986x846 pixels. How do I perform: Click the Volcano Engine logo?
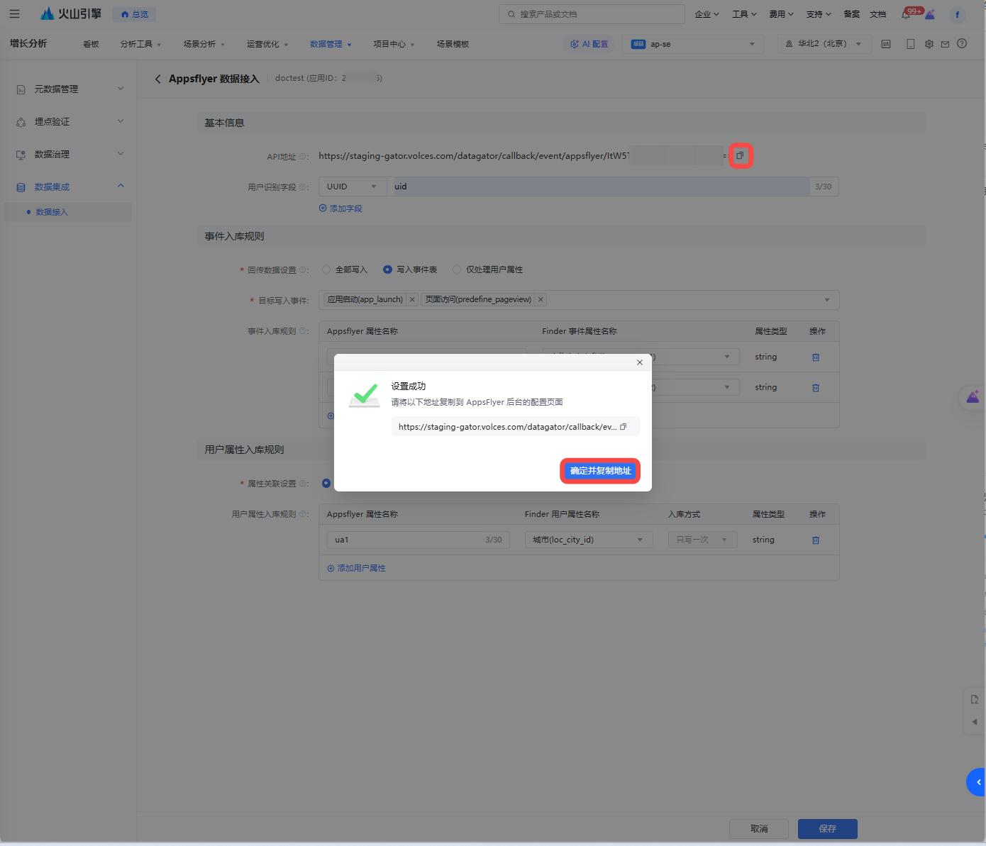[71, 14]
